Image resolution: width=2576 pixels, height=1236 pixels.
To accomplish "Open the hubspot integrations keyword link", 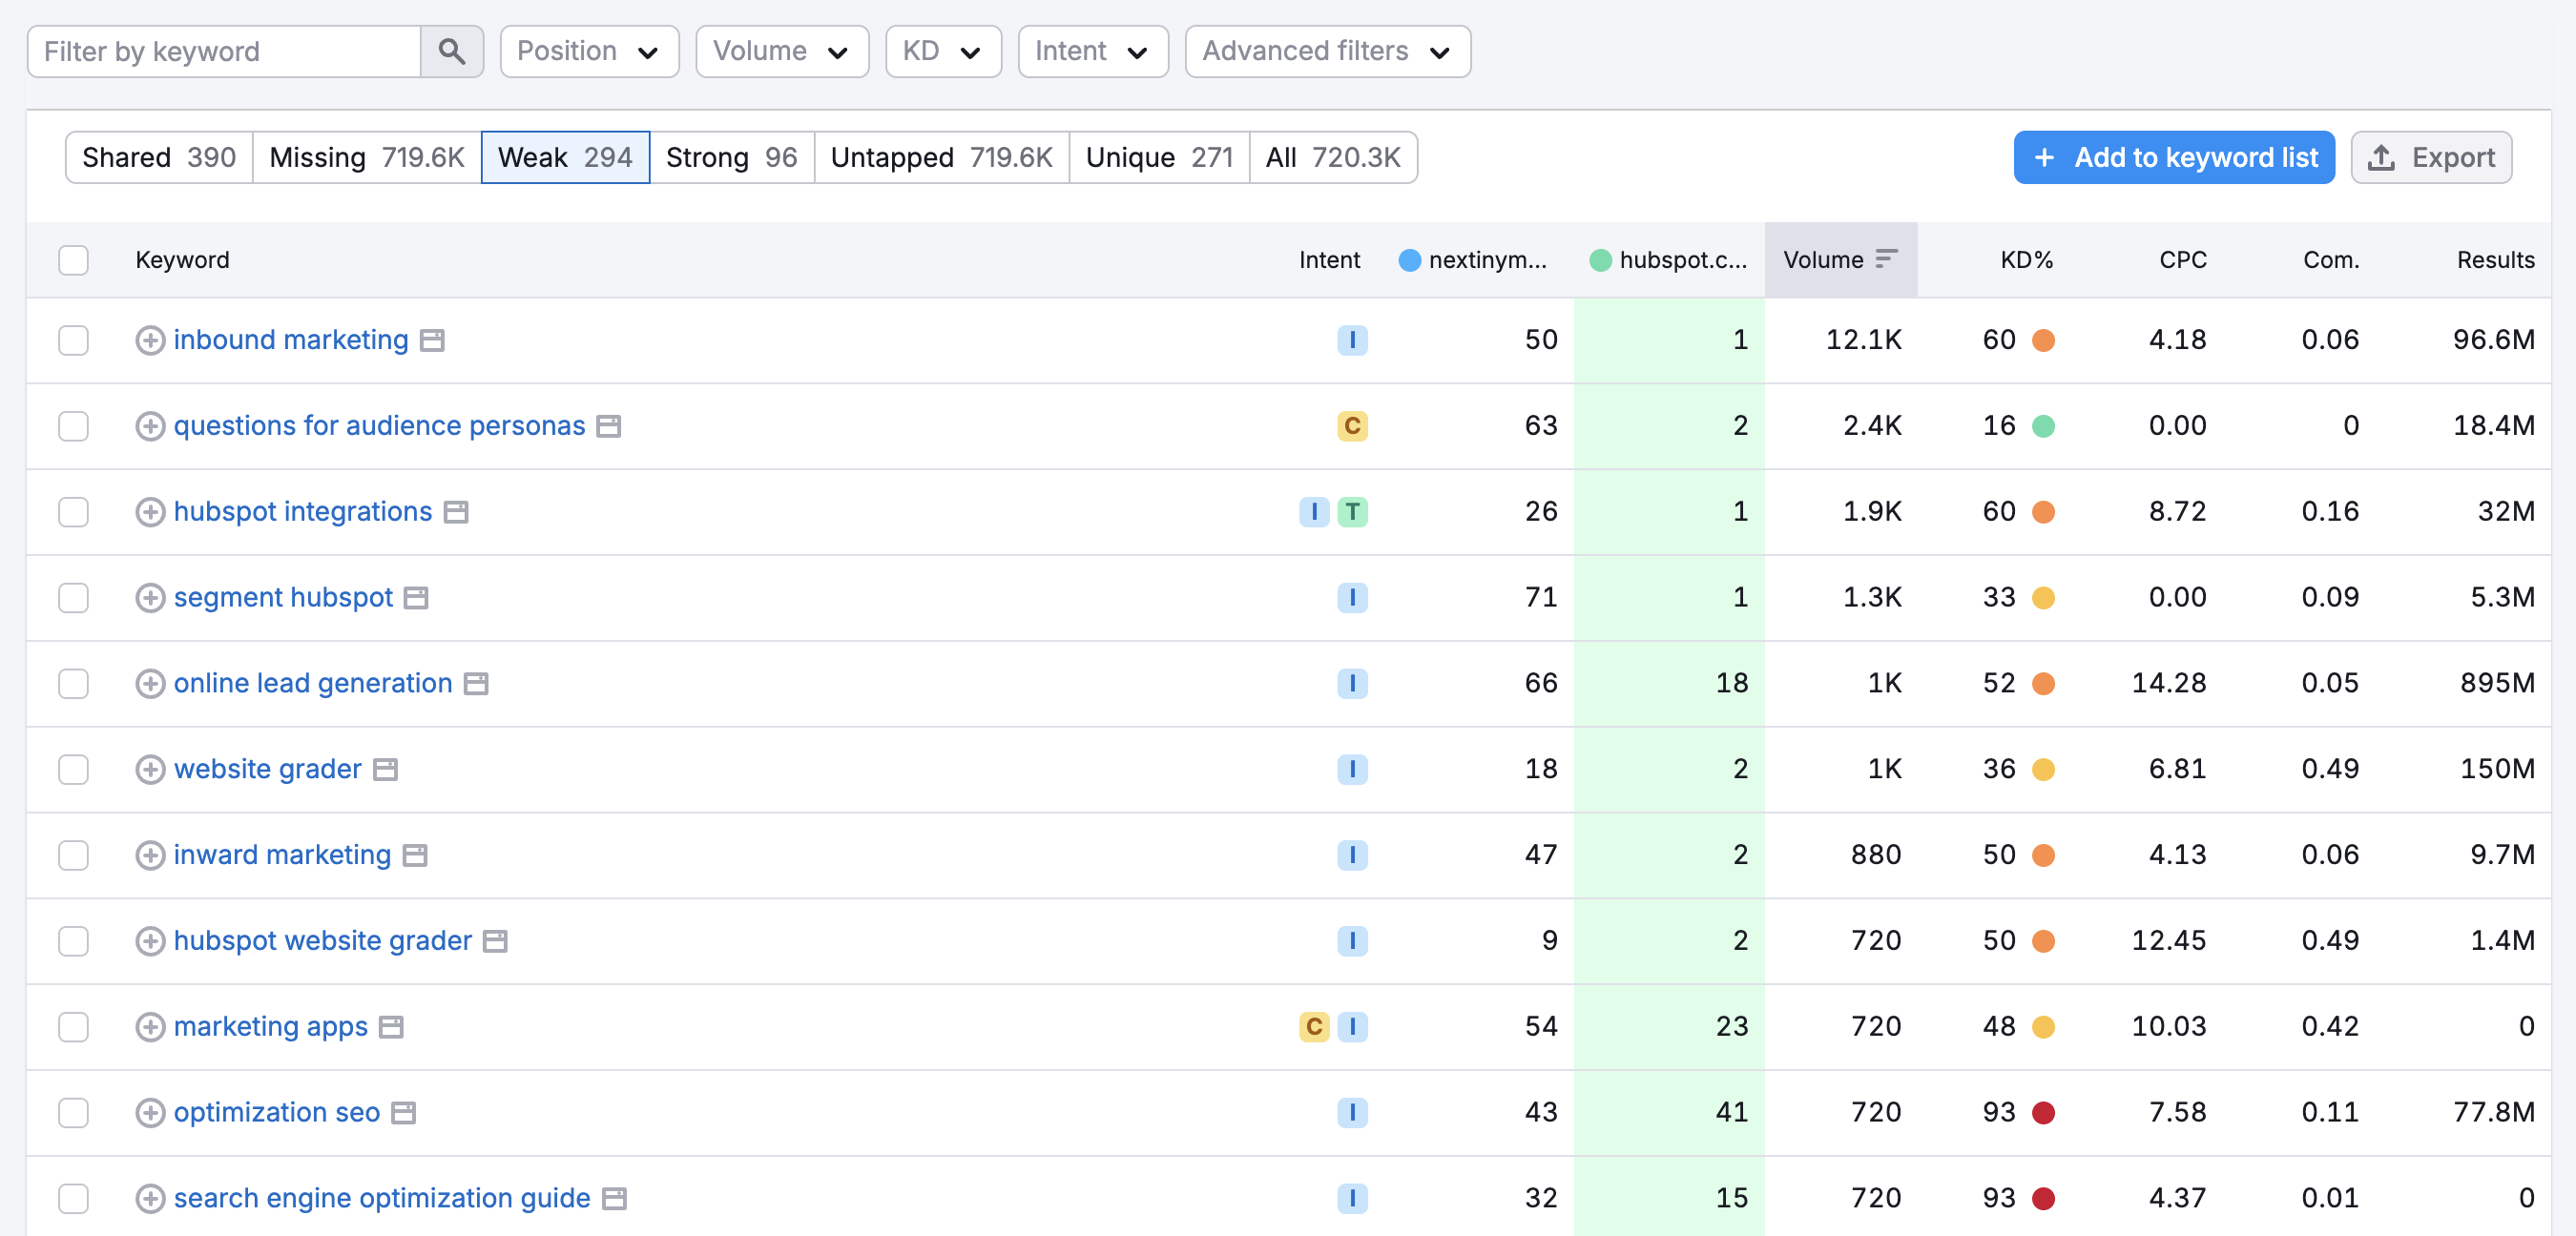I will [x=303, y=512].
